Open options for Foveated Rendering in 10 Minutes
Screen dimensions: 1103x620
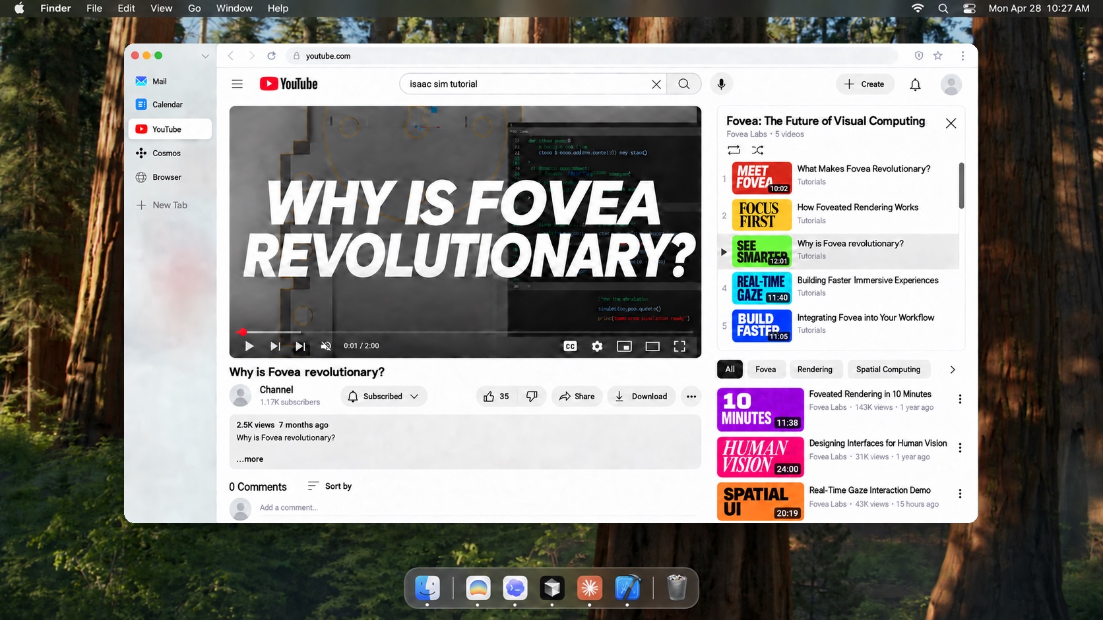[960, 399]
